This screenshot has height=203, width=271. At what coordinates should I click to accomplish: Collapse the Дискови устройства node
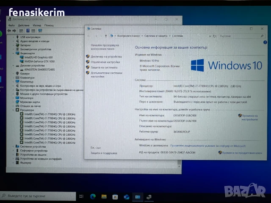point(13,66)
